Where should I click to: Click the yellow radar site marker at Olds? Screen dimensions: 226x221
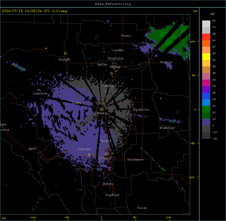pos(102,109)
